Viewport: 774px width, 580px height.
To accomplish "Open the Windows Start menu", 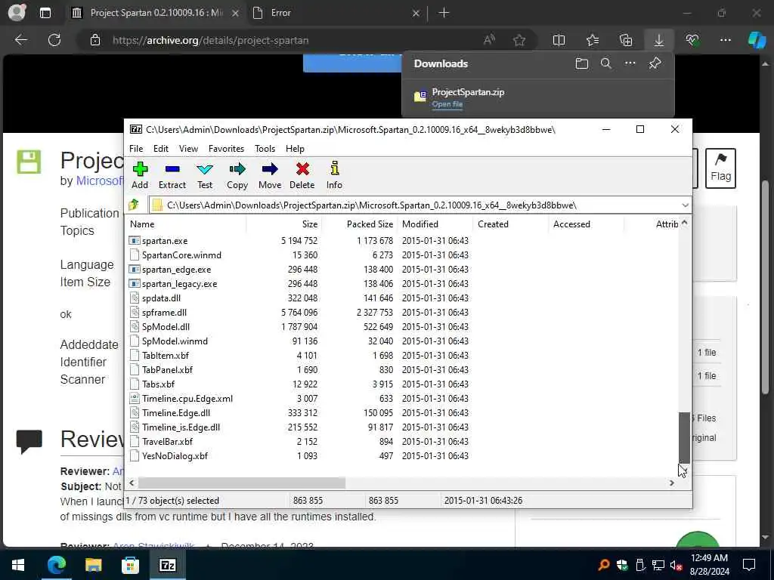I will (18, 565).
